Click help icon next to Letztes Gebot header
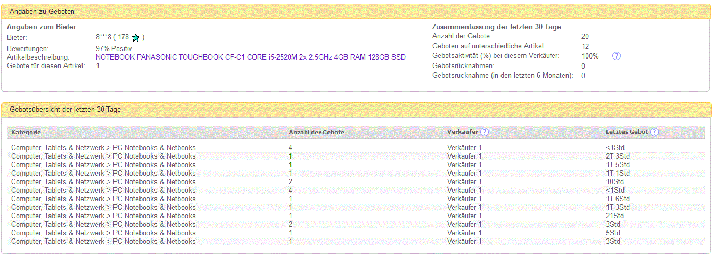Viewport: 714px width, 256px height. (654, 132)
